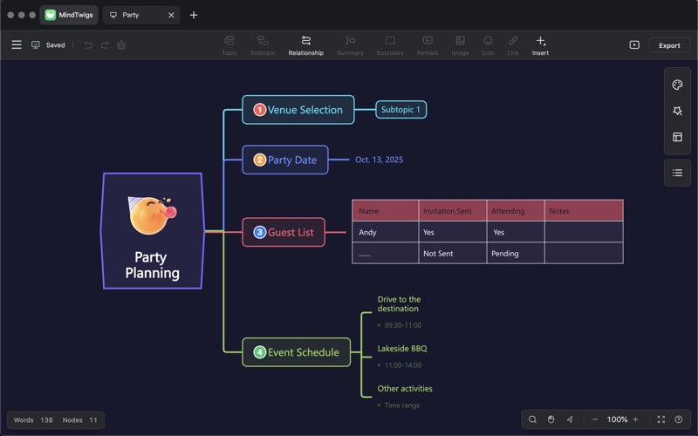Add a Boundary around topics
Screen dimensions: 698x436
[390, 46]
